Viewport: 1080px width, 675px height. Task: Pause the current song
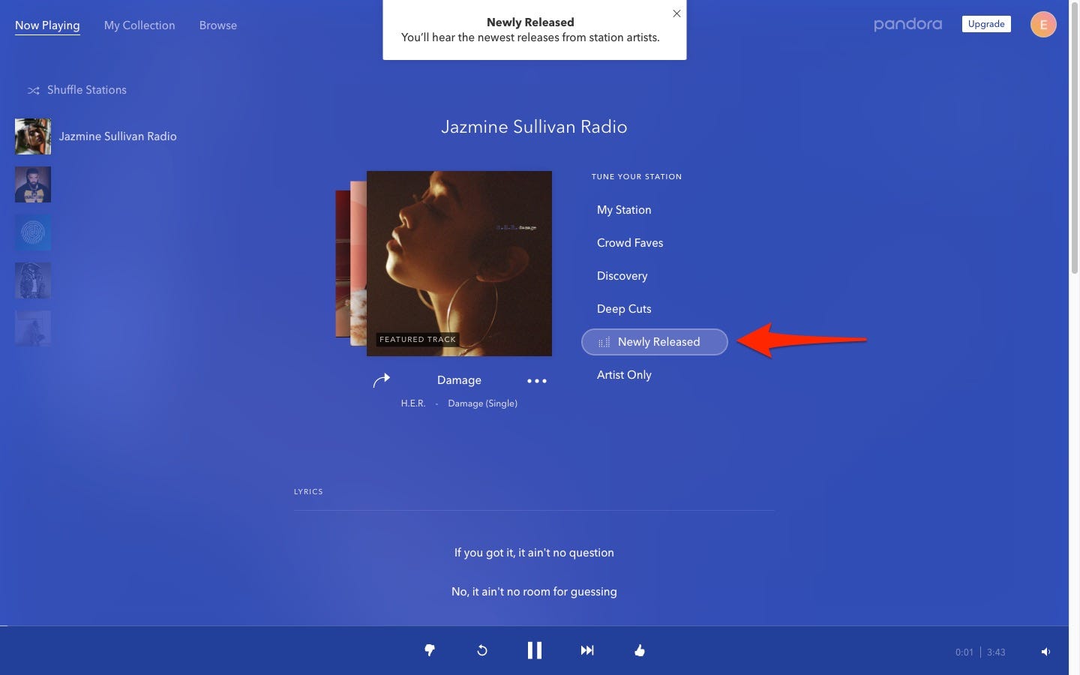[x=534, y=650]
